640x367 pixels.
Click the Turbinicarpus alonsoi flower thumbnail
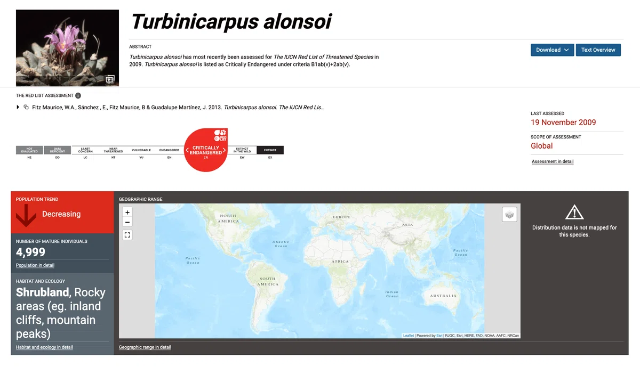(x=67, y=48)
